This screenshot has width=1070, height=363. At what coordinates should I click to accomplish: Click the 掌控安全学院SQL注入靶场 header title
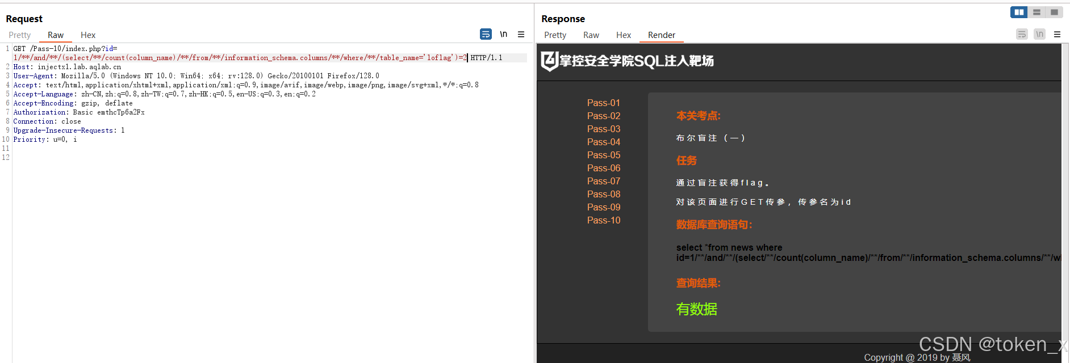[637, 61]
